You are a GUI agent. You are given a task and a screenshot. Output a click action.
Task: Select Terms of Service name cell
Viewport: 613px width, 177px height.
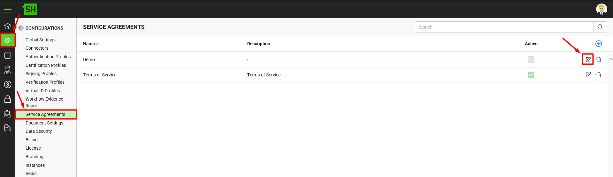click(x=100, y=75)
